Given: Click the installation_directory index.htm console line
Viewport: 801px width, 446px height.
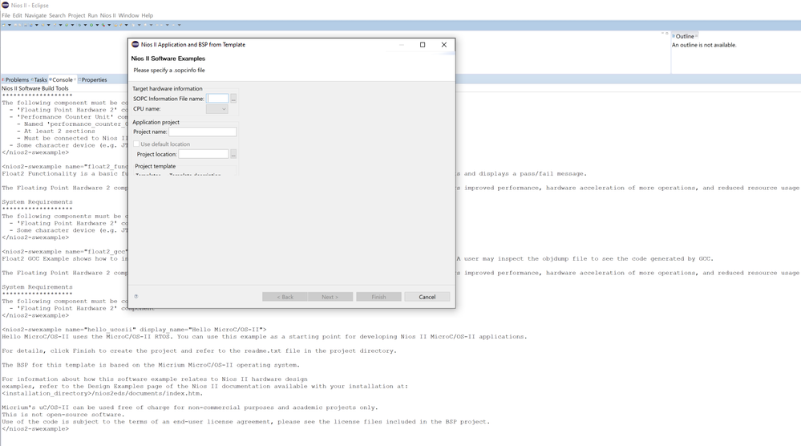Looking at the screenshot, I should (102, 393).
